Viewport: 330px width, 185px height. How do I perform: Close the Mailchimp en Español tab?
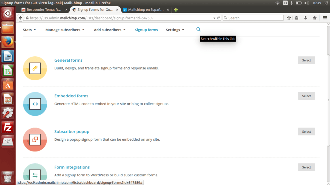coord(168,10)
